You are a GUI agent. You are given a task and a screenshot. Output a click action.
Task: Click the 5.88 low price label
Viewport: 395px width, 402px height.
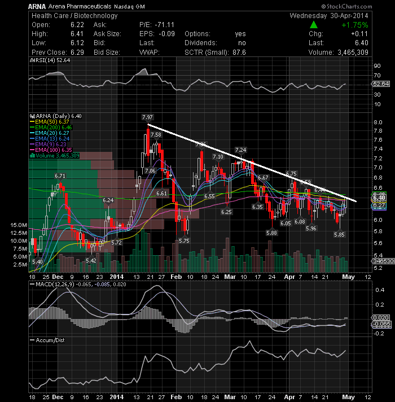click(271, 233)
